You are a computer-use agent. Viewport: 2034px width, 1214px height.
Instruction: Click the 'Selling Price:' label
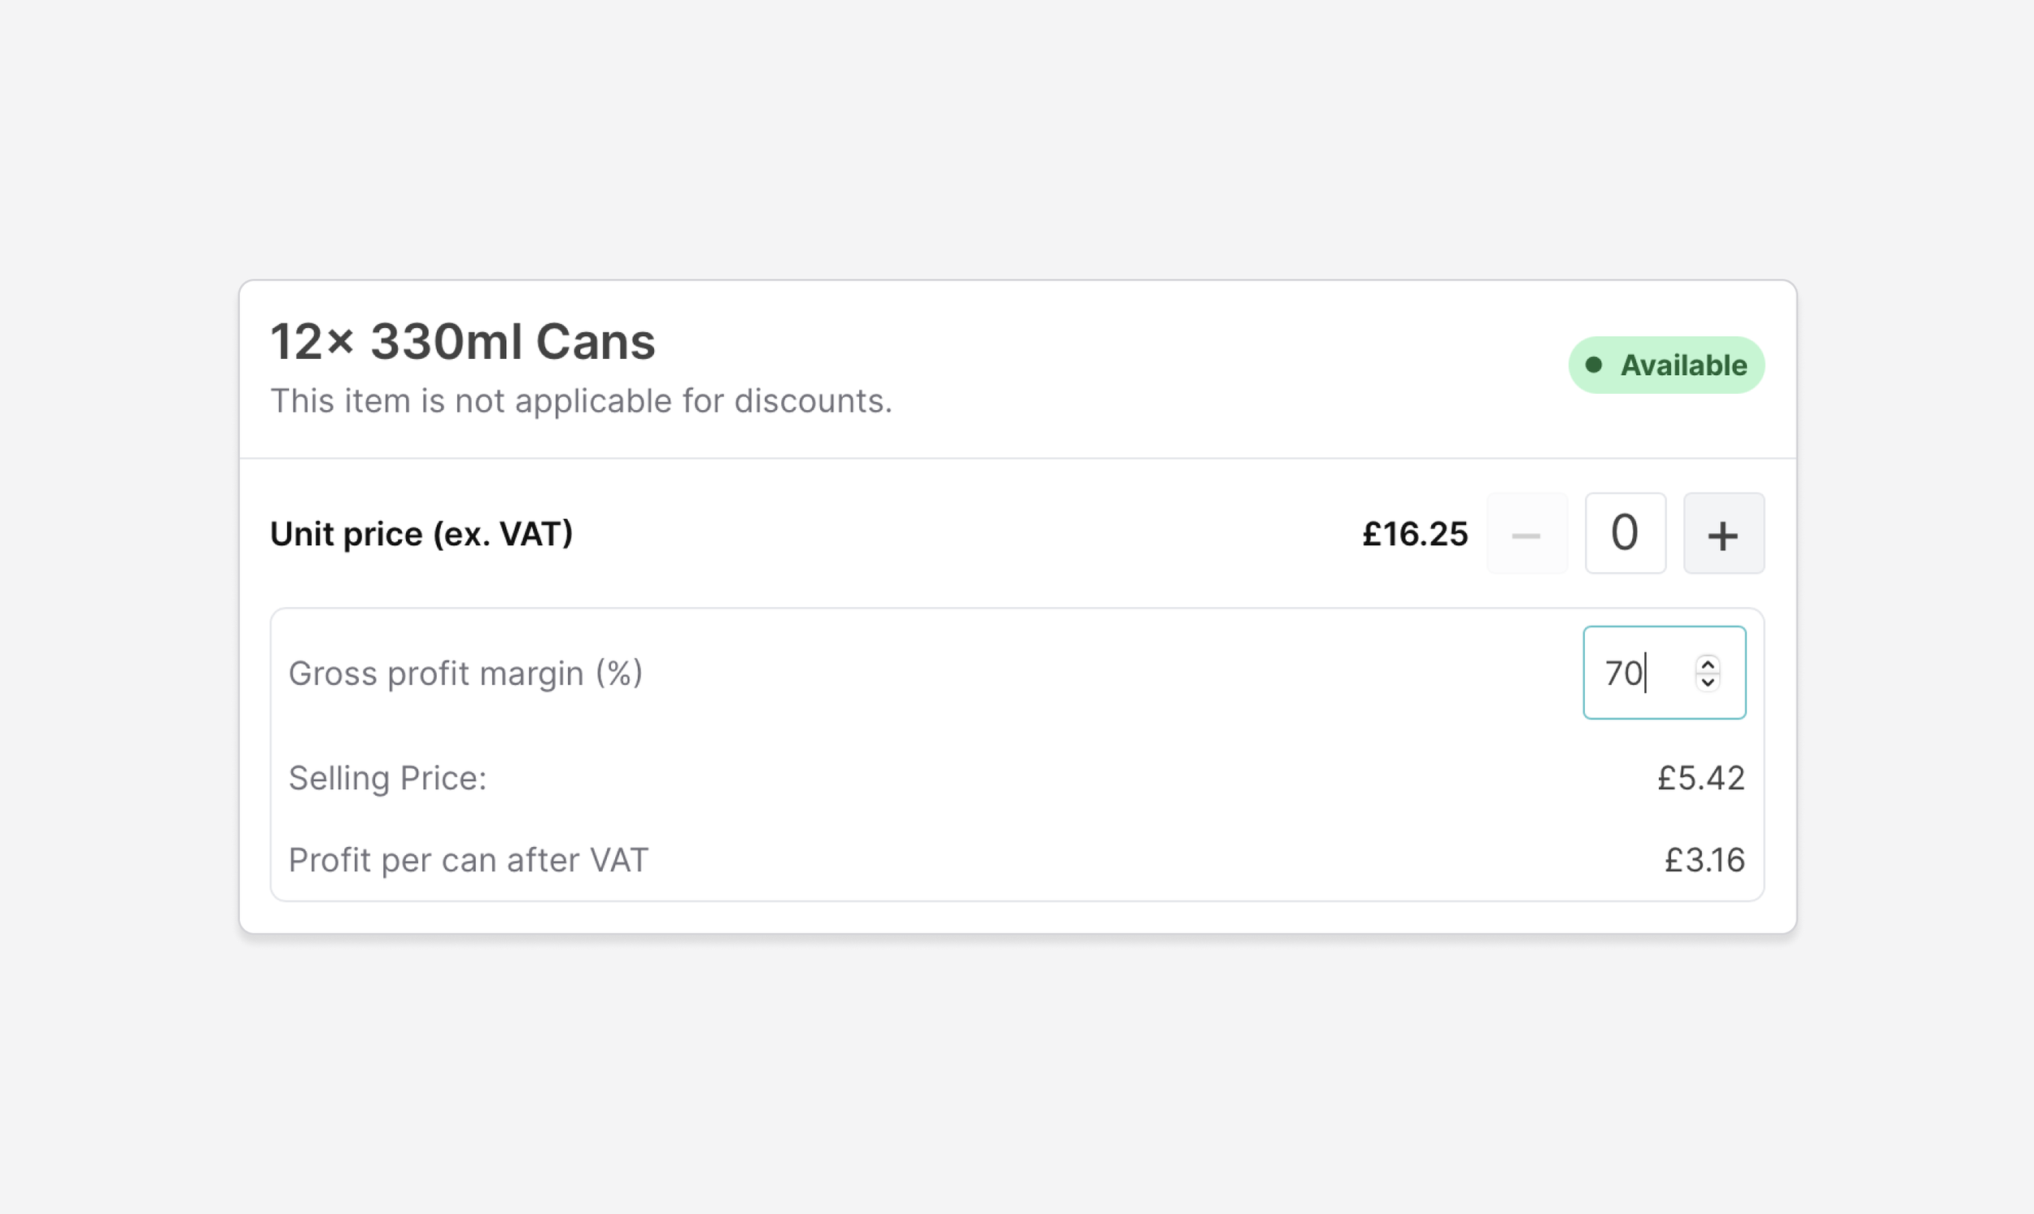[x=387, y=778]
